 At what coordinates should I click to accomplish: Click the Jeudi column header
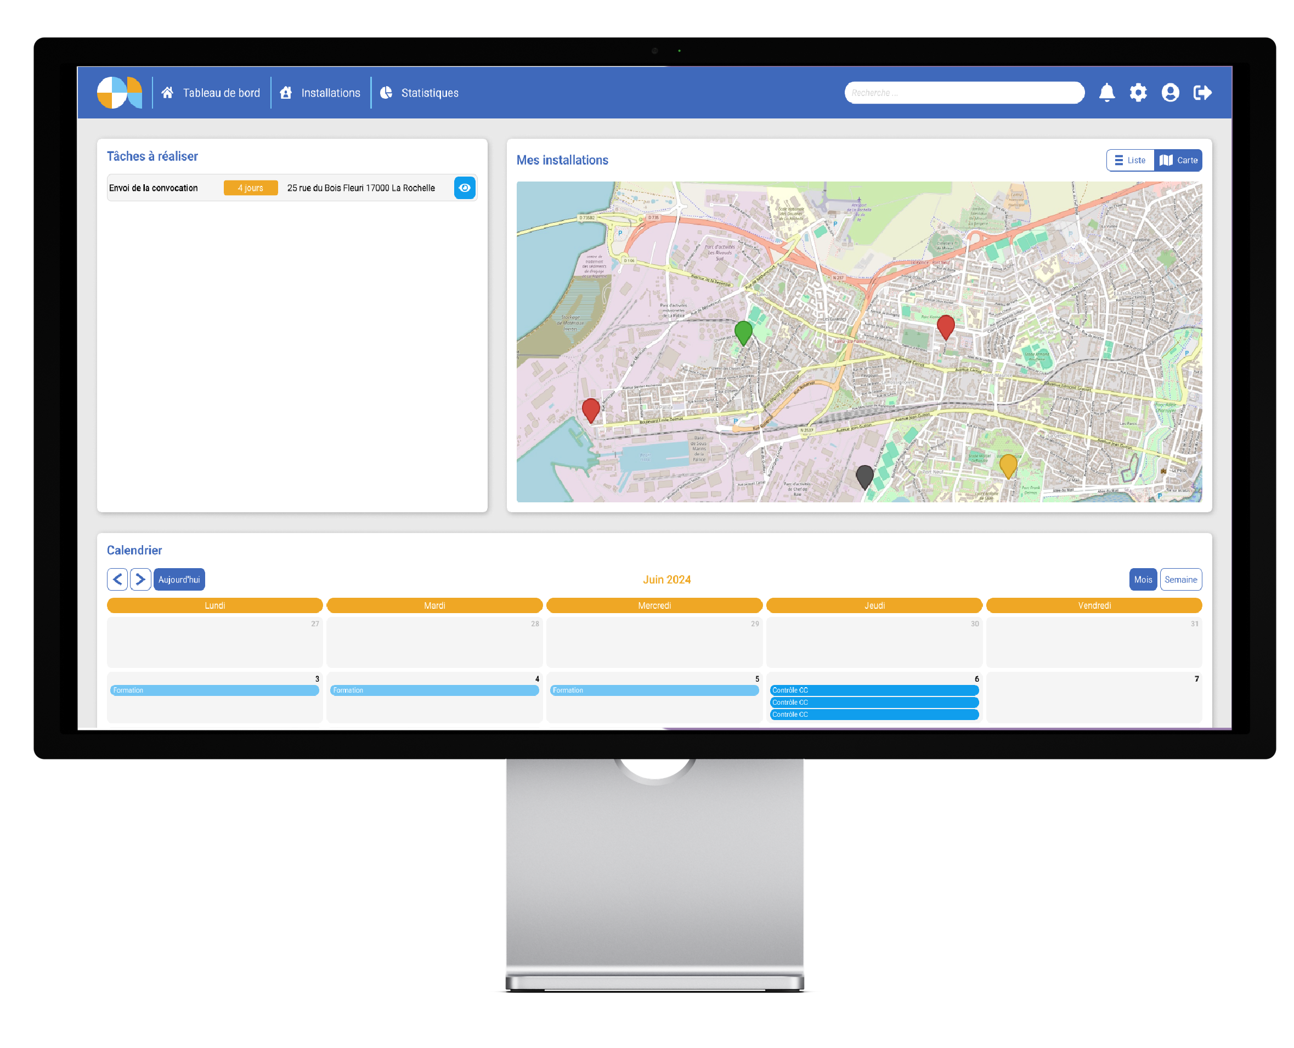pos(873,604)
